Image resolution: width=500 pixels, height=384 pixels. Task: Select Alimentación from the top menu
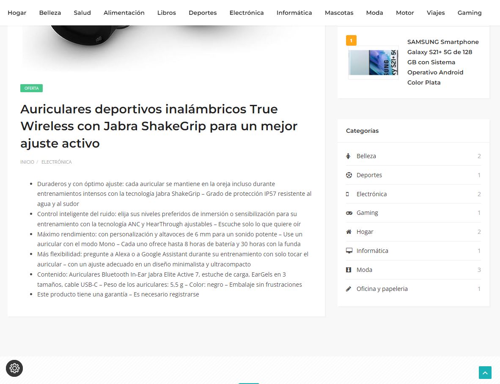pos(124,13)
